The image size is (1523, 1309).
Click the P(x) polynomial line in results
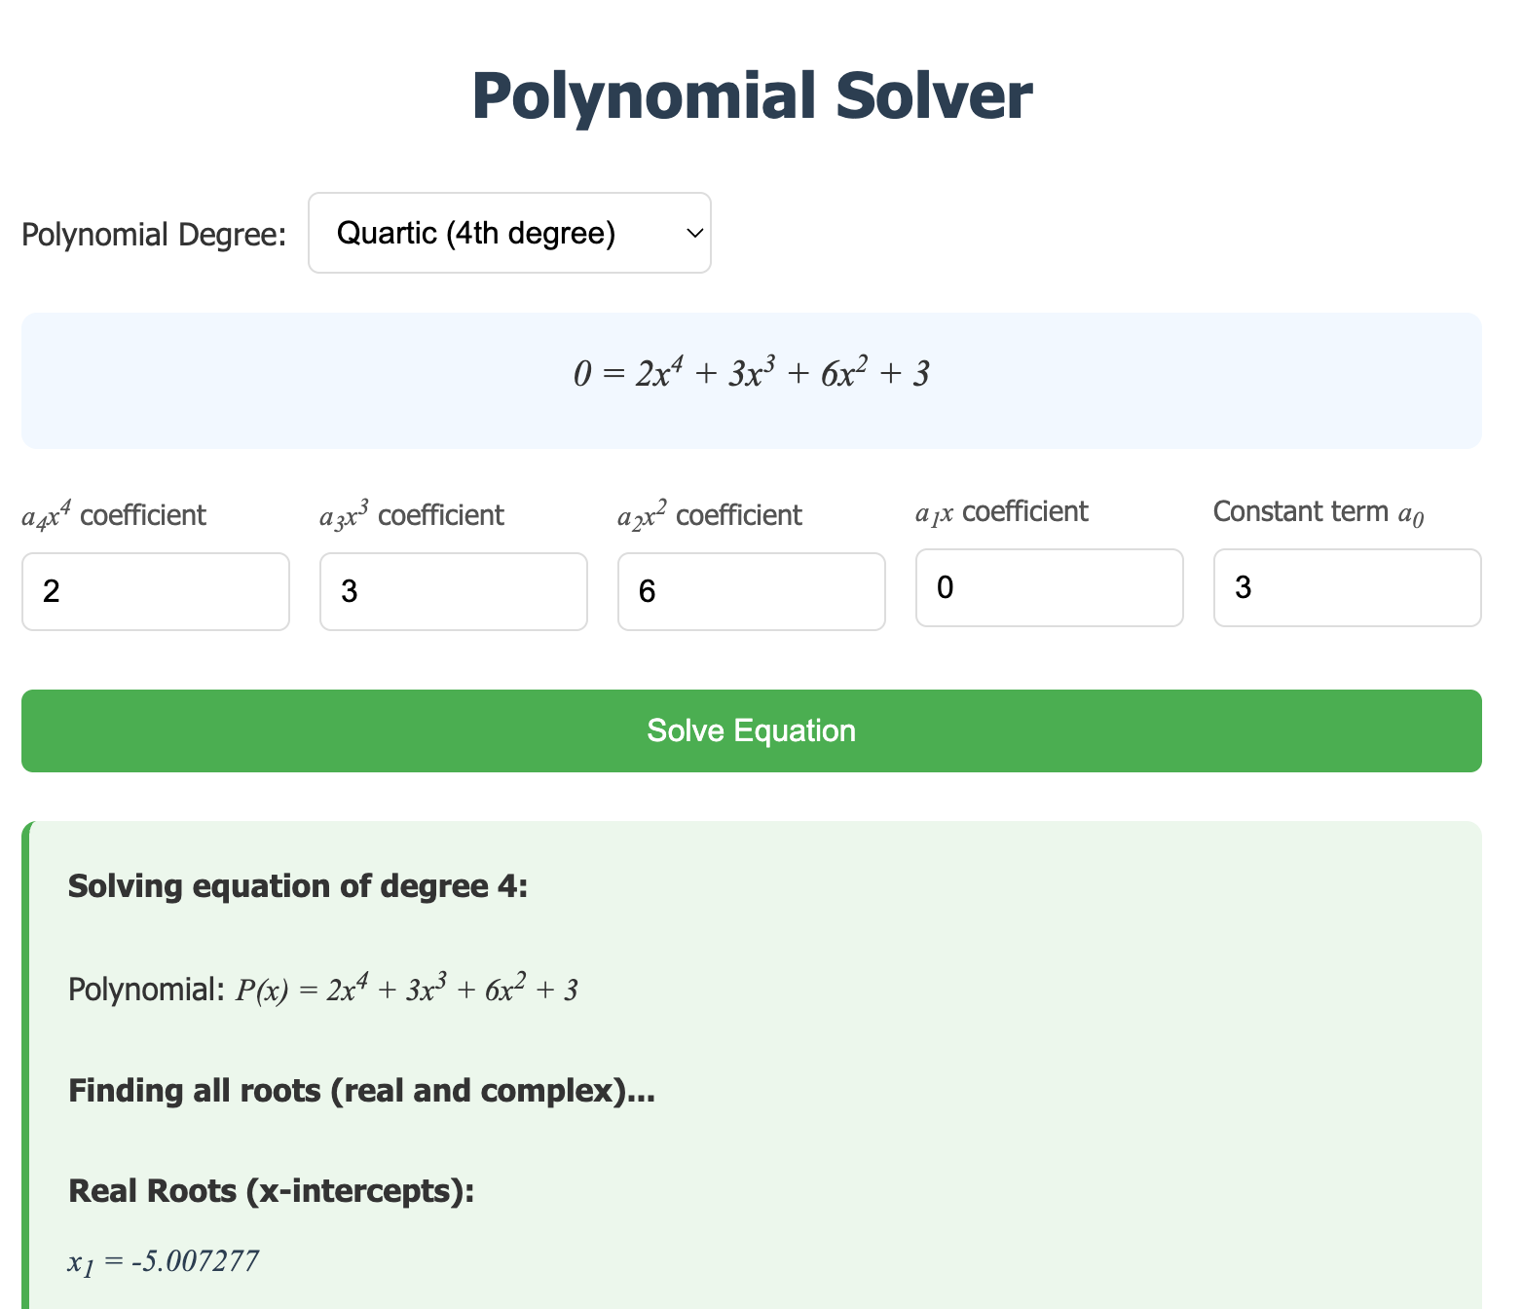click(323, 990)
